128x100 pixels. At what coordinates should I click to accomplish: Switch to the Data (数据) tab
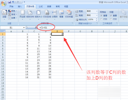click(49, 6)
